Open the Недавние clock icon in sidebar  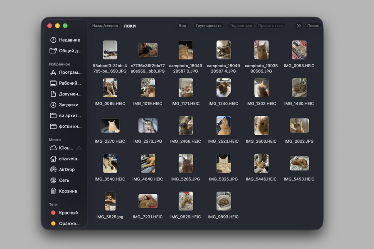pyautogui.click(x=53, y=40)
